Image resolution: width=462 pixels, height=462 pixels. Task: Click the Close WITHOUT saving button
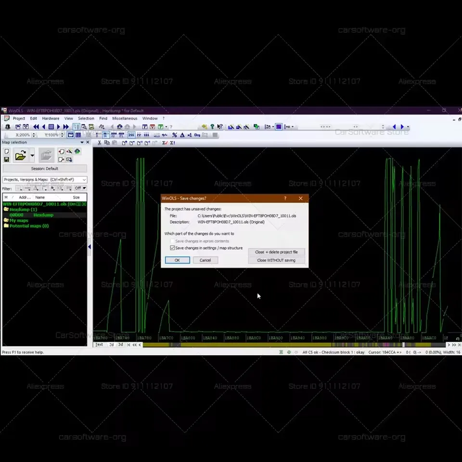(x=277, y=260)
